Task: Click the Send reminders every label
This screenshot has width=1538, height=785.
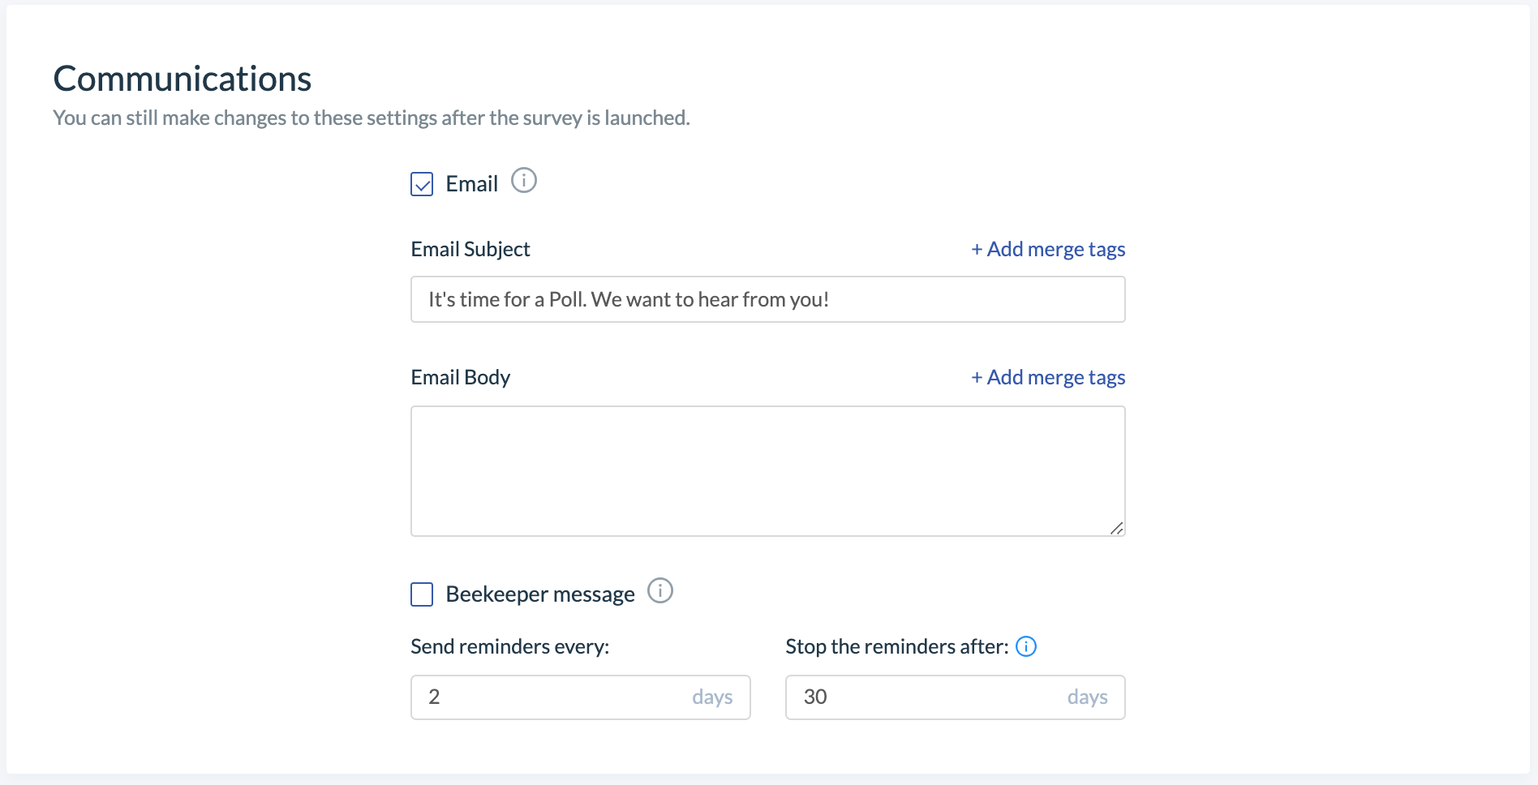Action: (510, 646)
